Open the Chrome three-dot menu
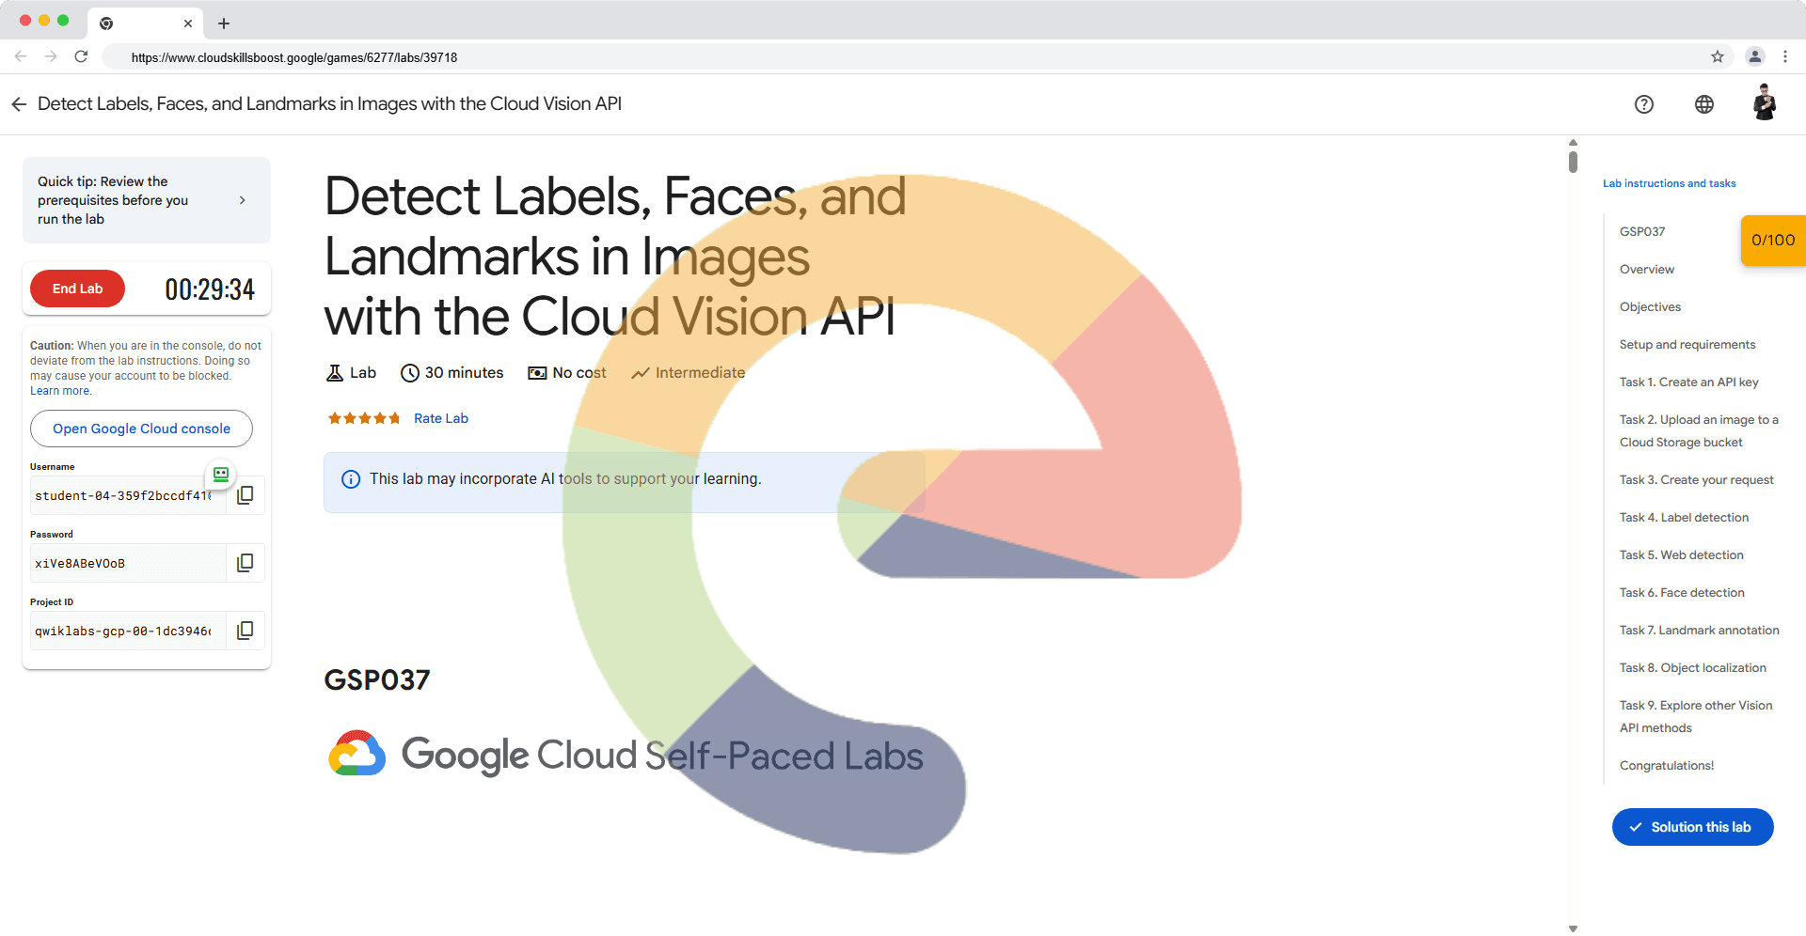Image resolution: width=1806 pixels, height=936 pixels. [x=1785, y=56]
